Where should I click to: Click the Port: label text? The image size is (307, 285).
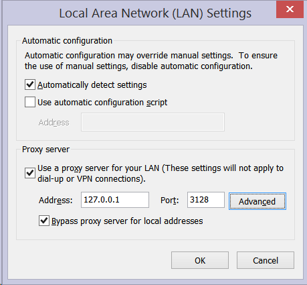point(170,200)
